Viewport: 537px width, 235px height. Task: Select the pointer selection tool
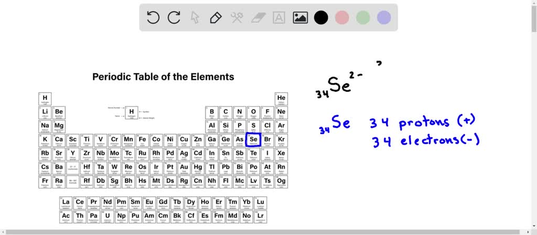195,18
